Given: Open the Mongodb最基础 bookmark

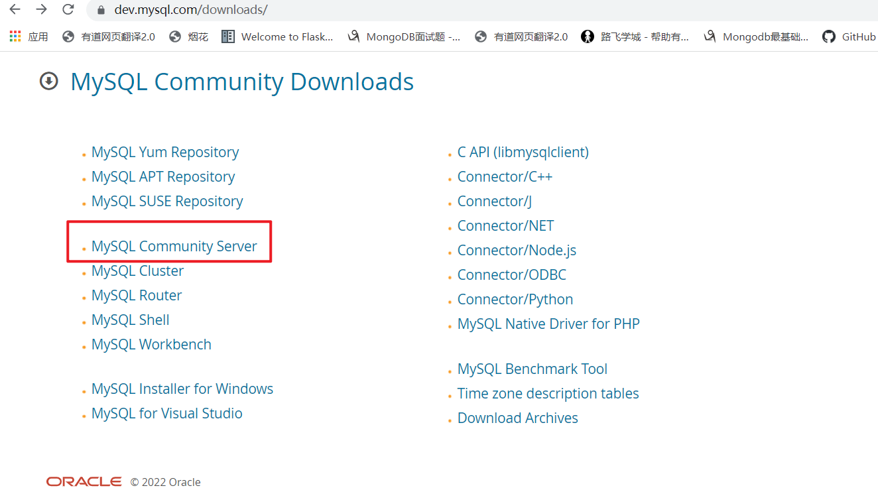Looking at the screenshot, I should click(x=757, y=36).
